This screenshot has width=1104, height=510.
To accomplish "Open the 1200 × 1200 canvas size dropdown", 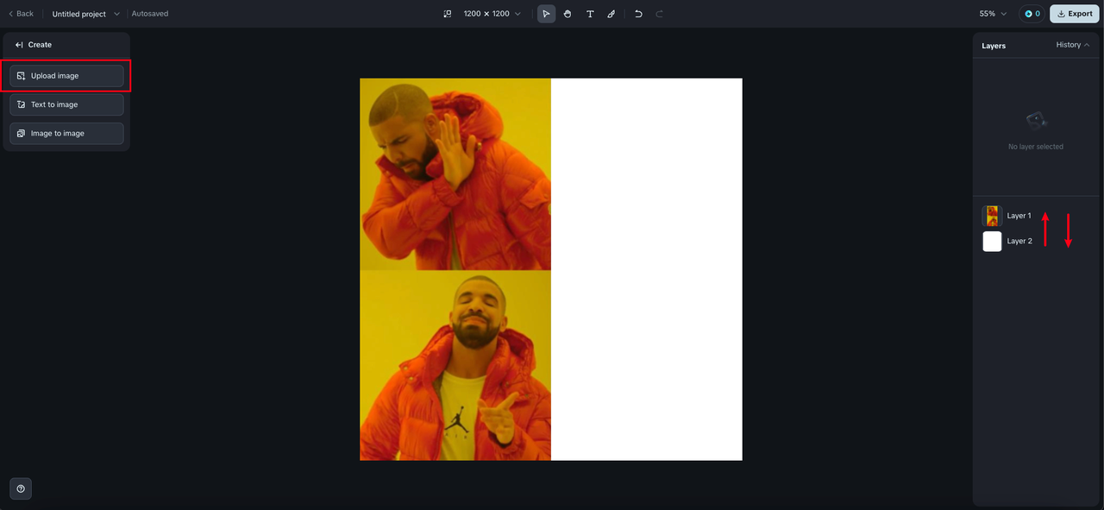I will 492,14.
